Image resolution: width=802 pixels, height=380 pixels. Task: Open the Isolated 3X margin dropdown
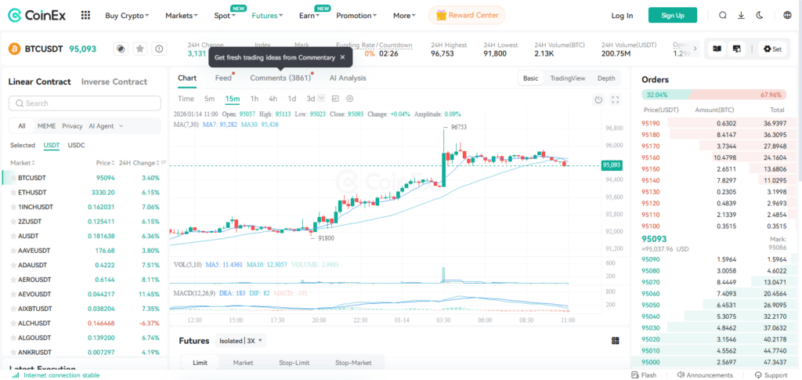coord(240,341)
